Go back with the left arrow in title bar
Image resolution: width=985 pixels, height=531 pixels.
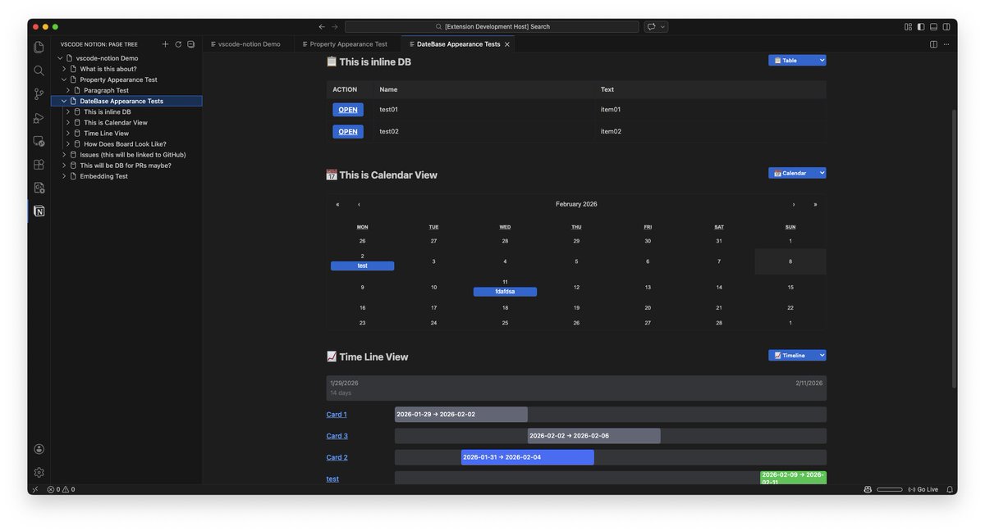322,26
